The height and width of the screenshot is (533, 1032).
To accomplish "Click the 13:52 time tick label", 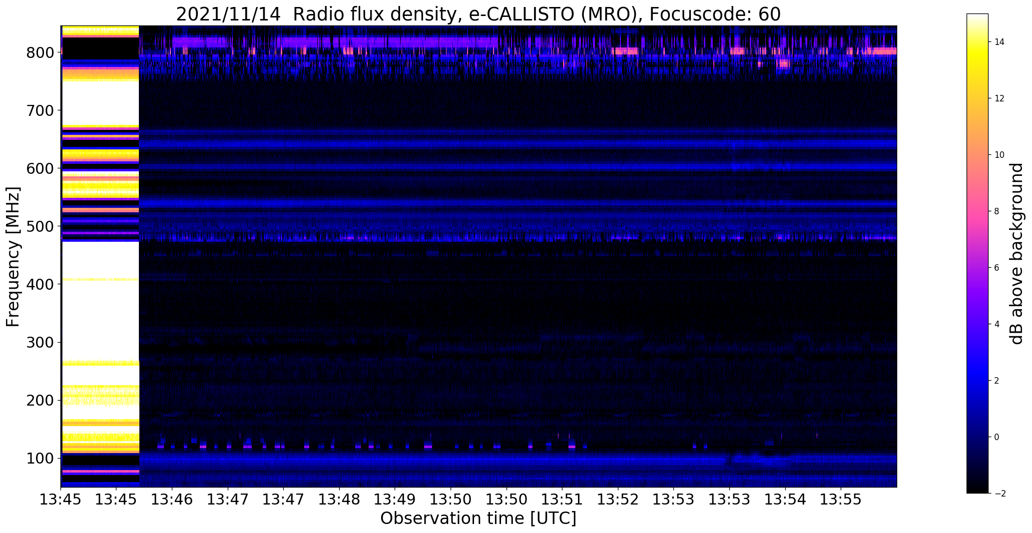I will pos(618,500).
